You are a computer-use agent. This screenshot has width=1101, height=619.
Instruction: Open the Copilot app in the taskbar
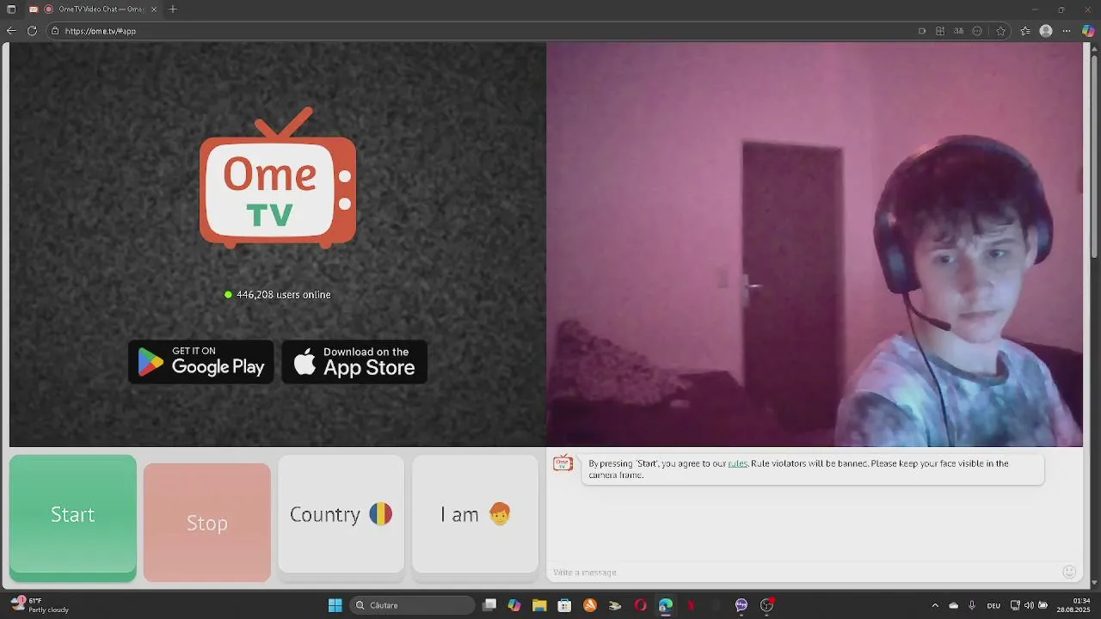click(x=514, y=605)
